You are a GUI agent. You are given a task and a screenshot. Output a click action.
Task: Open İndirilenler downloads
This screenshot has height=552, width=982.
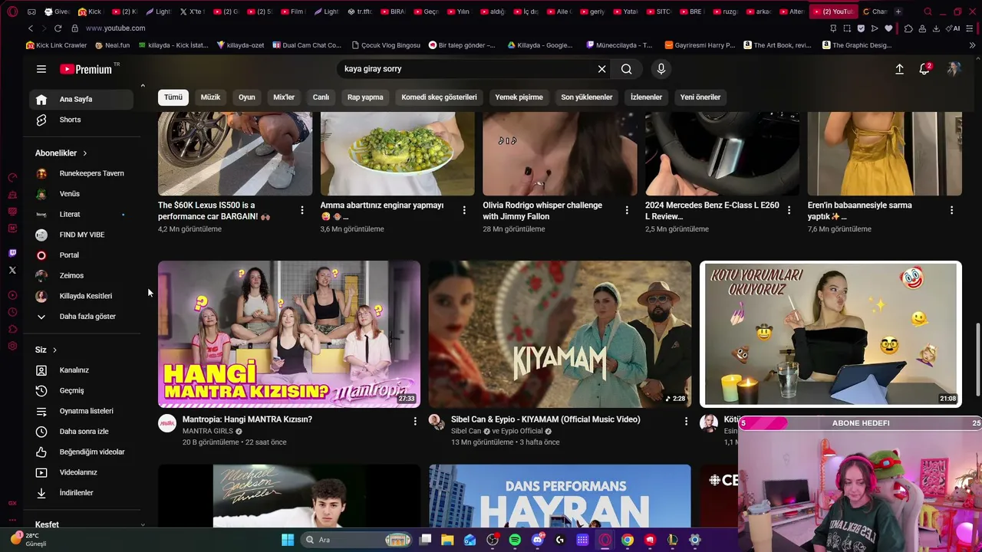point(81,493)
